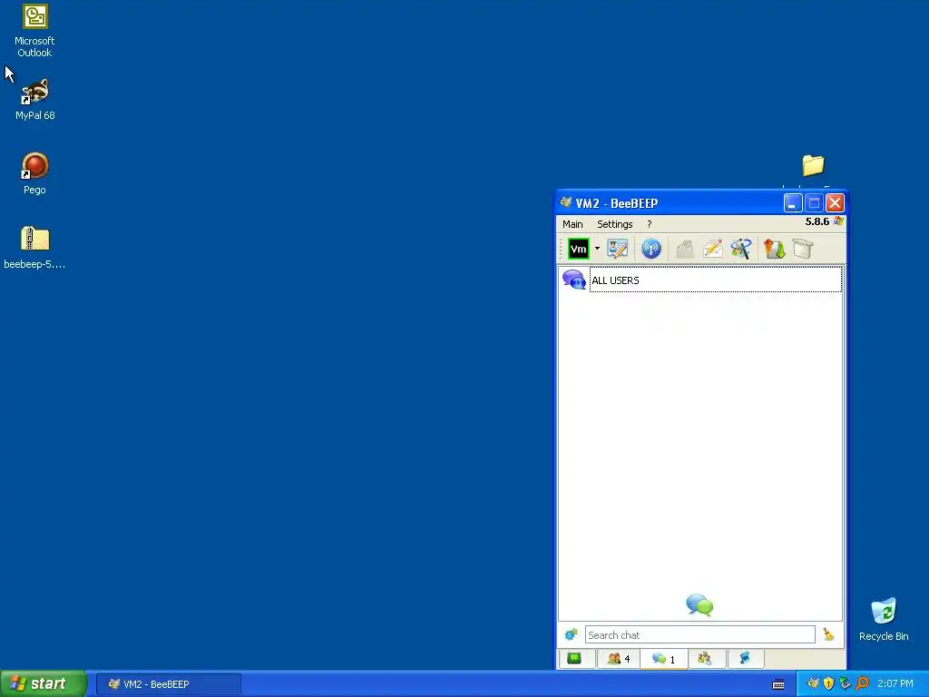The height and width of the screenshot is (697, 929).
Task: Focus the Search chat input field
Action: pyautogui.click(x=699, y=634)
